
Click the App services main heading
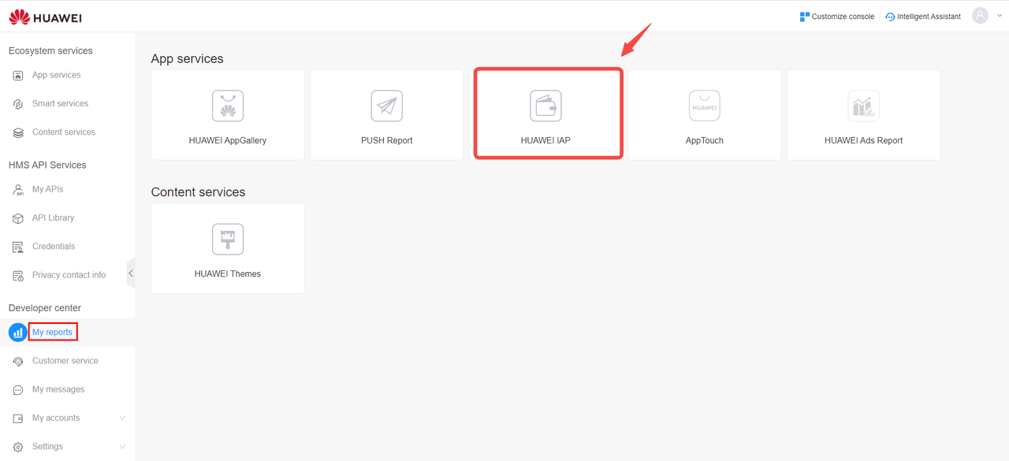coord(187,59)
